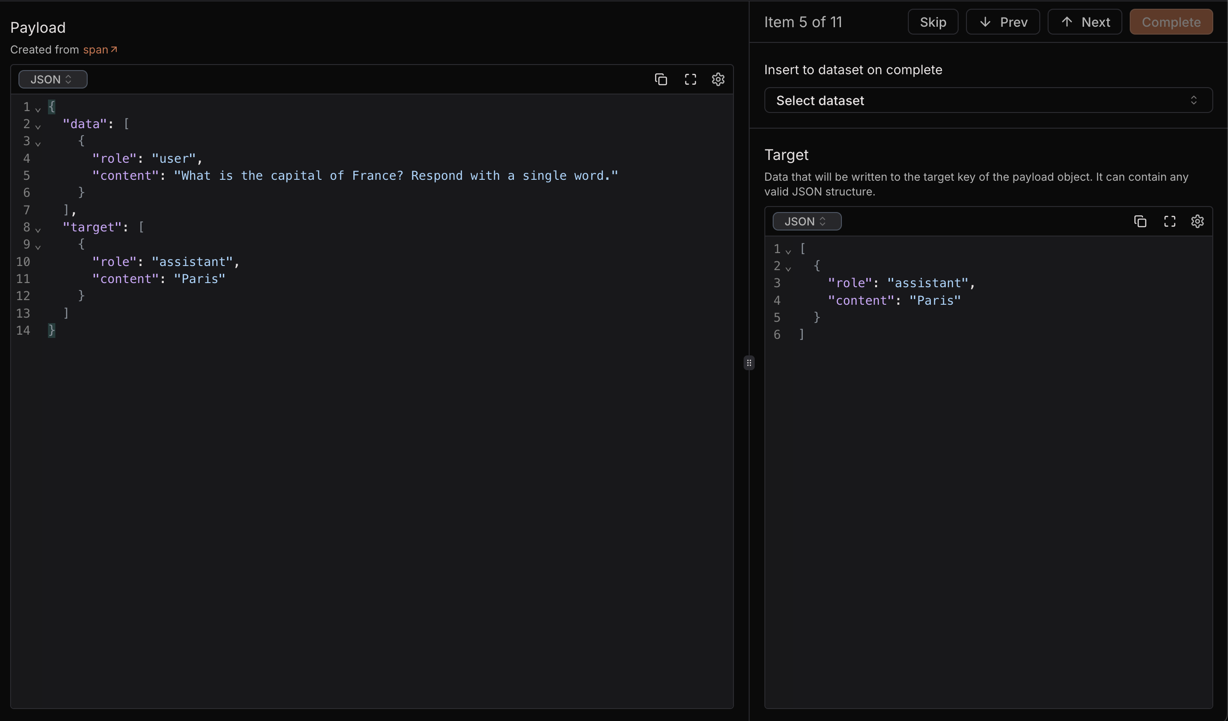Click inside the Target "Paris" content line
This screenshot has height=721, width=1228.
pyautogui.click(x=935, y=301)
